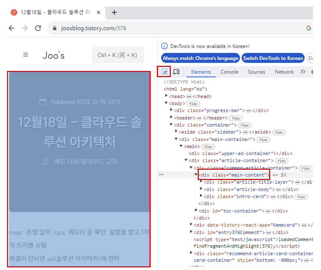The image size is (321, 270).
Task: Expand the entry376Comment div node
Action: point(191,232)
